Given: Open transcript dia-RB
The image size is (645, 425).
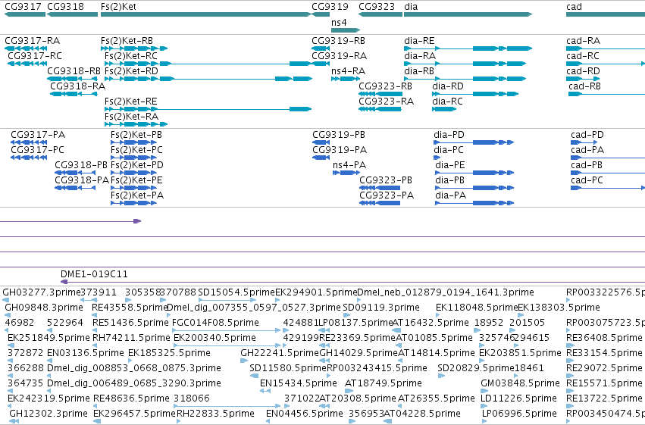Looking at the screenshot, I should point(419,71).
